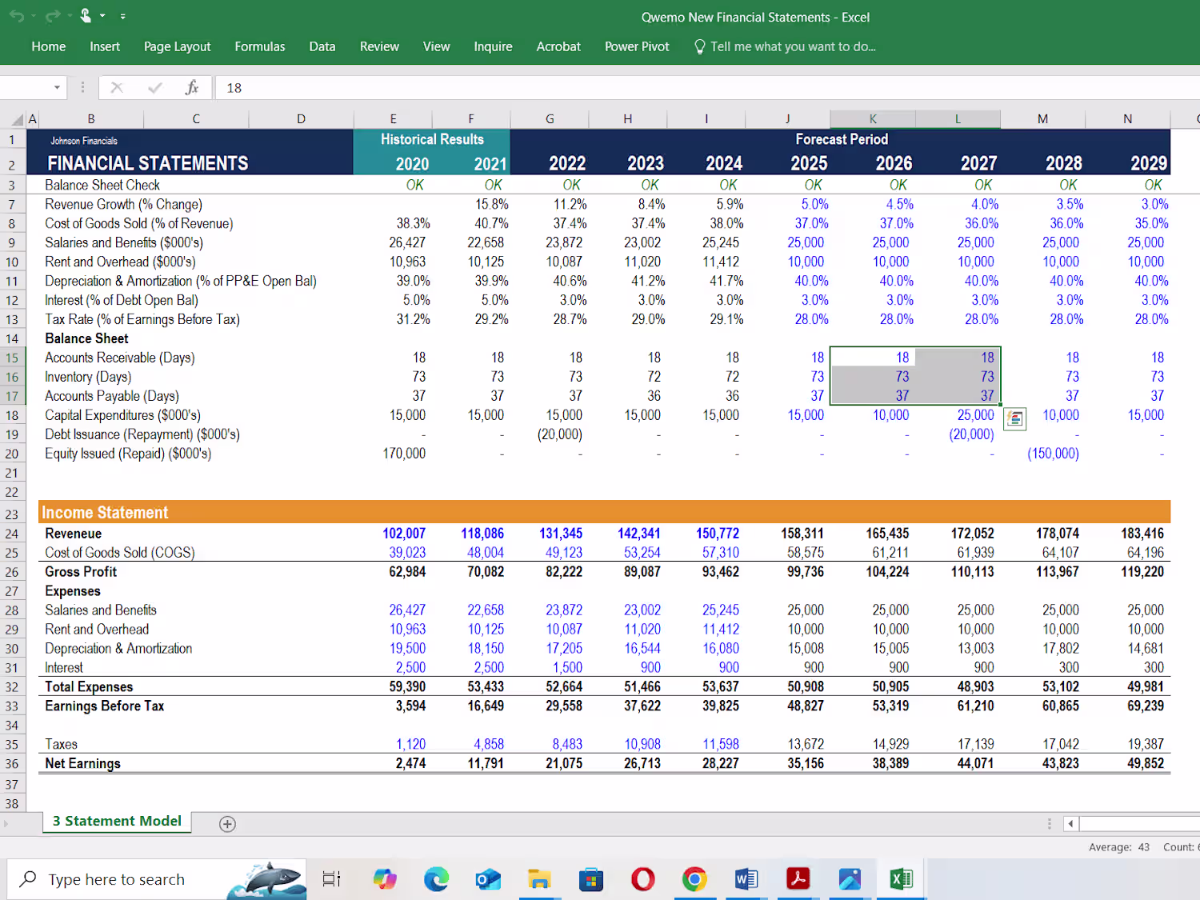Image resolution: width=1200 pixels, height=900 pixels.
Task: Toggle Touch/Mouse mode icon
Action: tap(86, 15)
